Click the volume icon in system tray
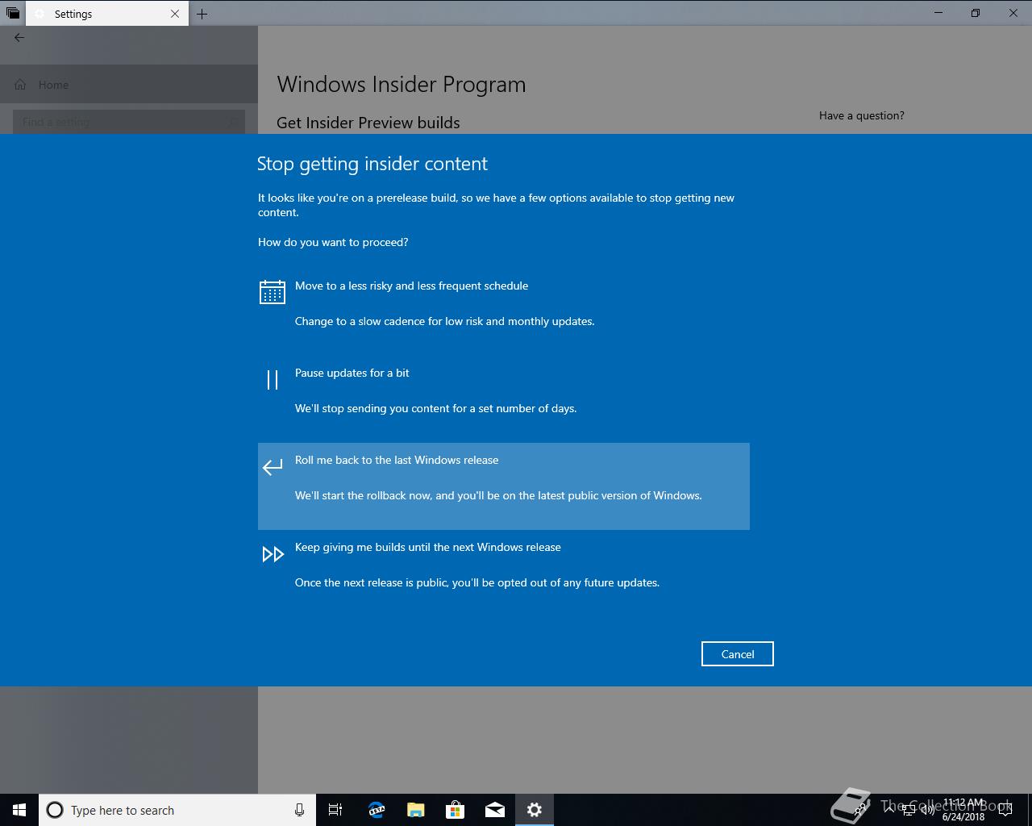Screen dimensions: 1032x826 (x=927, y=810)
